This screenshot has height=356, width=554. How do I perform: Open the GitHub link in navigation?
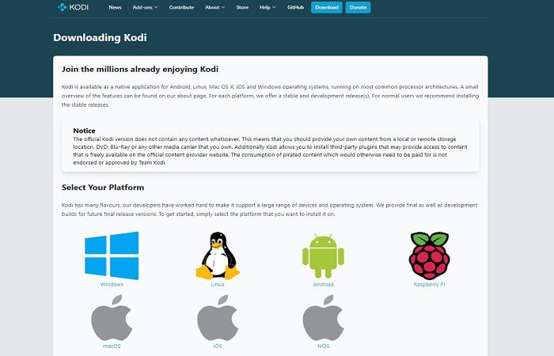(296, 7)
